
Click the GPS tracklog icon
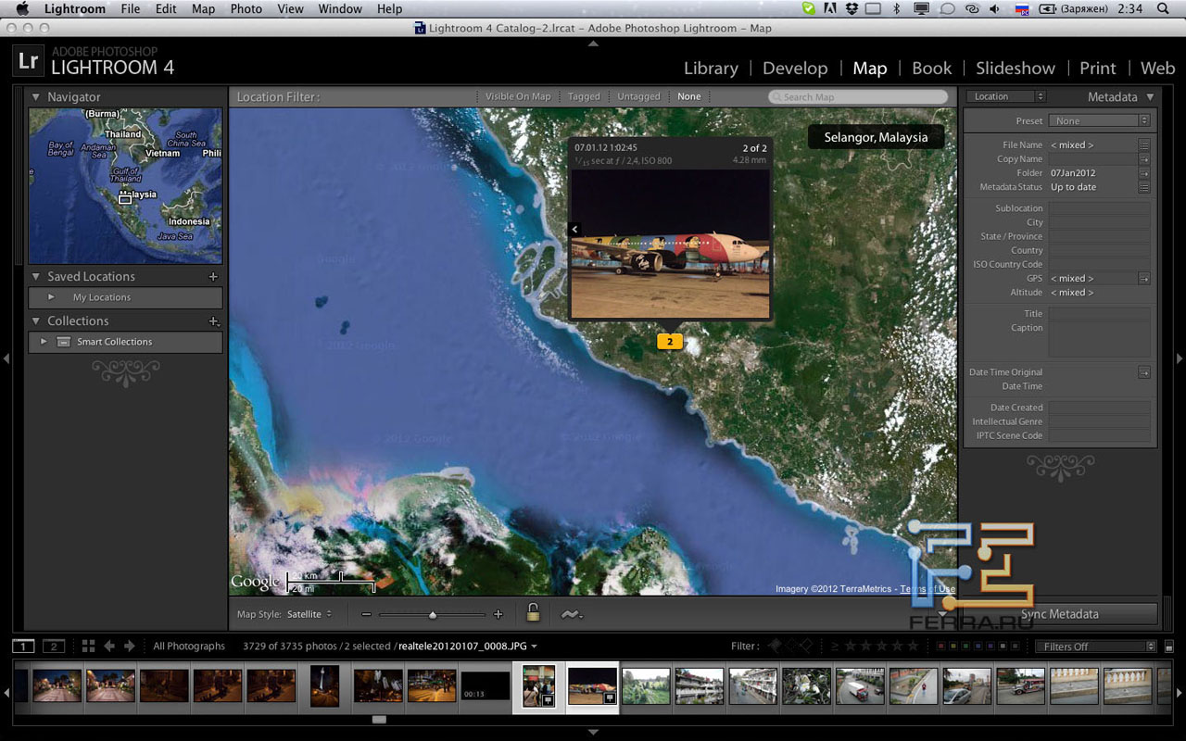point(570,614)
